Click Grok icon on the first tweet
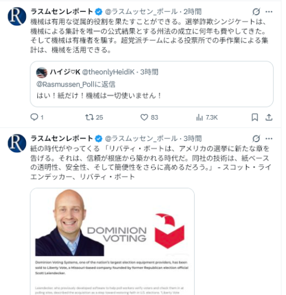Image resolution: width=286 pixels, height=295 pixels. (257, 12)
